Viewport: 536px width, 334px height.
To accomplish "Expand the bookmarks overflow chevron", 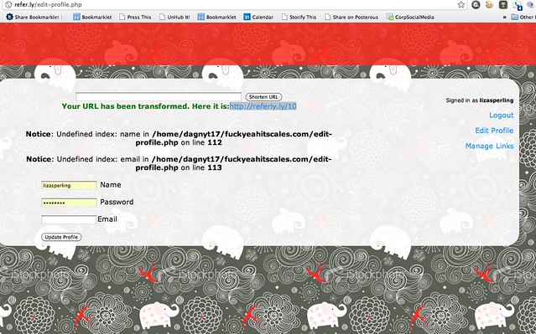I will click(505, 17).
